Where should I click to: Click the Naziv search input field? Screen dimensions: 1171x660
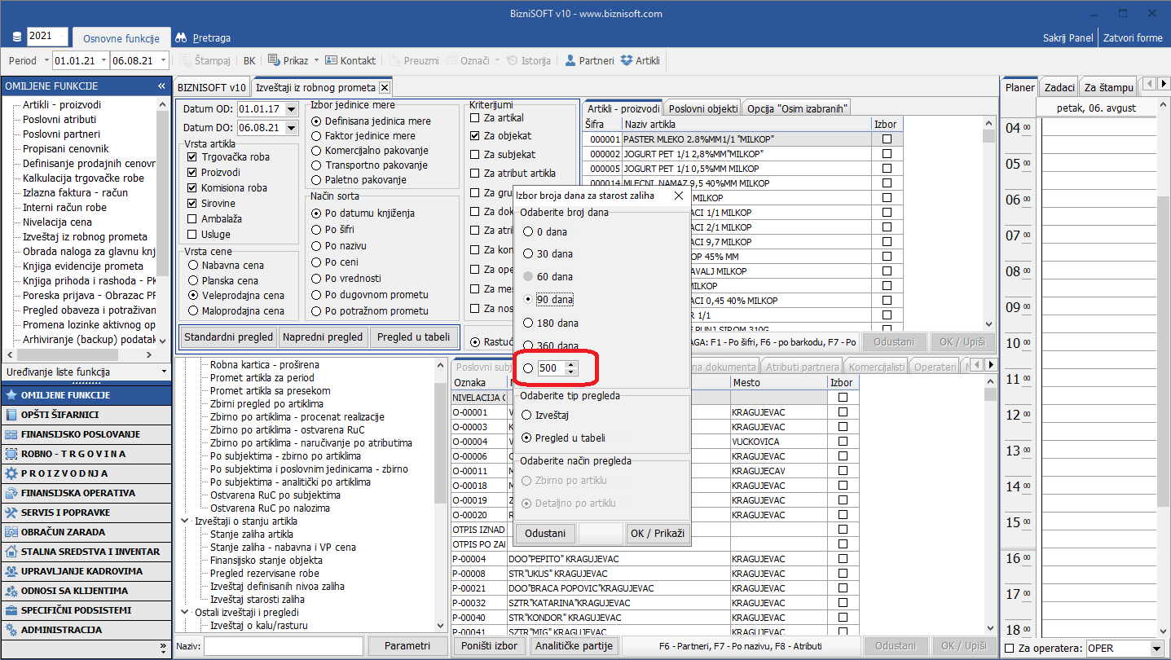283,646
